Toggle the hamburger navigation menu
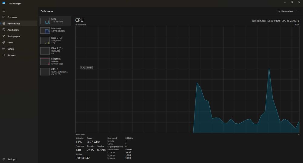The height and width of the screenshot is (163, 303). tap(4, 11)
